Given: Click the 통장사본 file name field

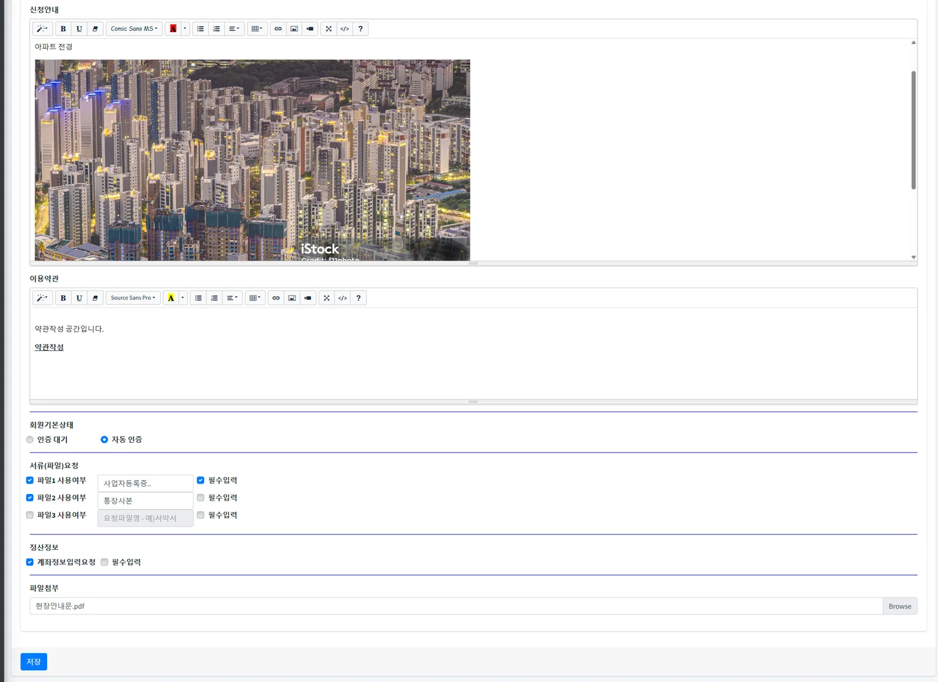Looking at the screenshot, I should [x=146, y=501].
